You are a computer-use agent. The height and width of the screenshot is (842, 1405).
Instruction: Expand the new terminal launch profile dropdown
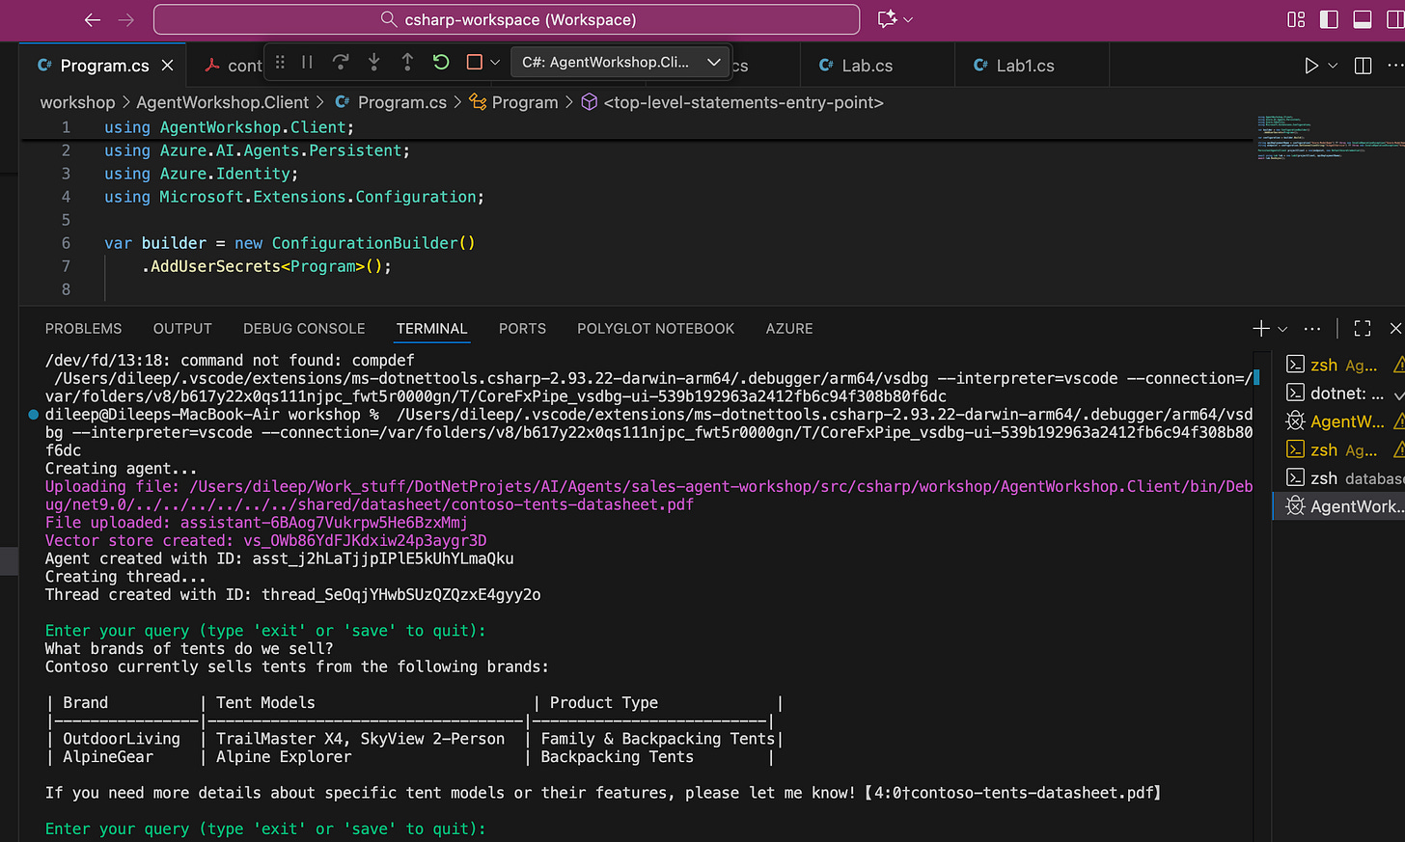[x=1282, y=329]
